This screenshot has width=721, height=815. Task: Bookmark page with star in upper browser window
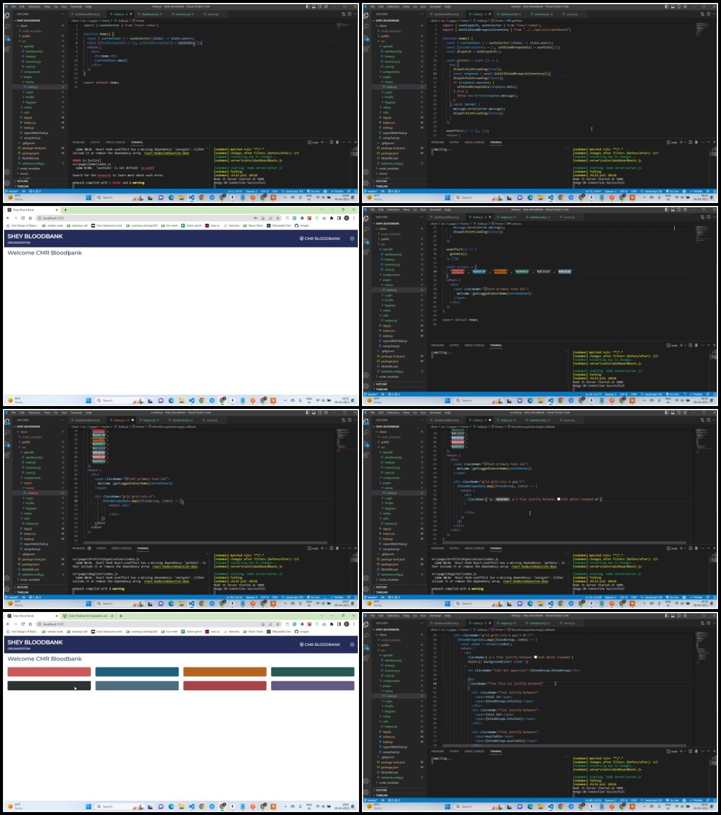(x=278, y=218)
